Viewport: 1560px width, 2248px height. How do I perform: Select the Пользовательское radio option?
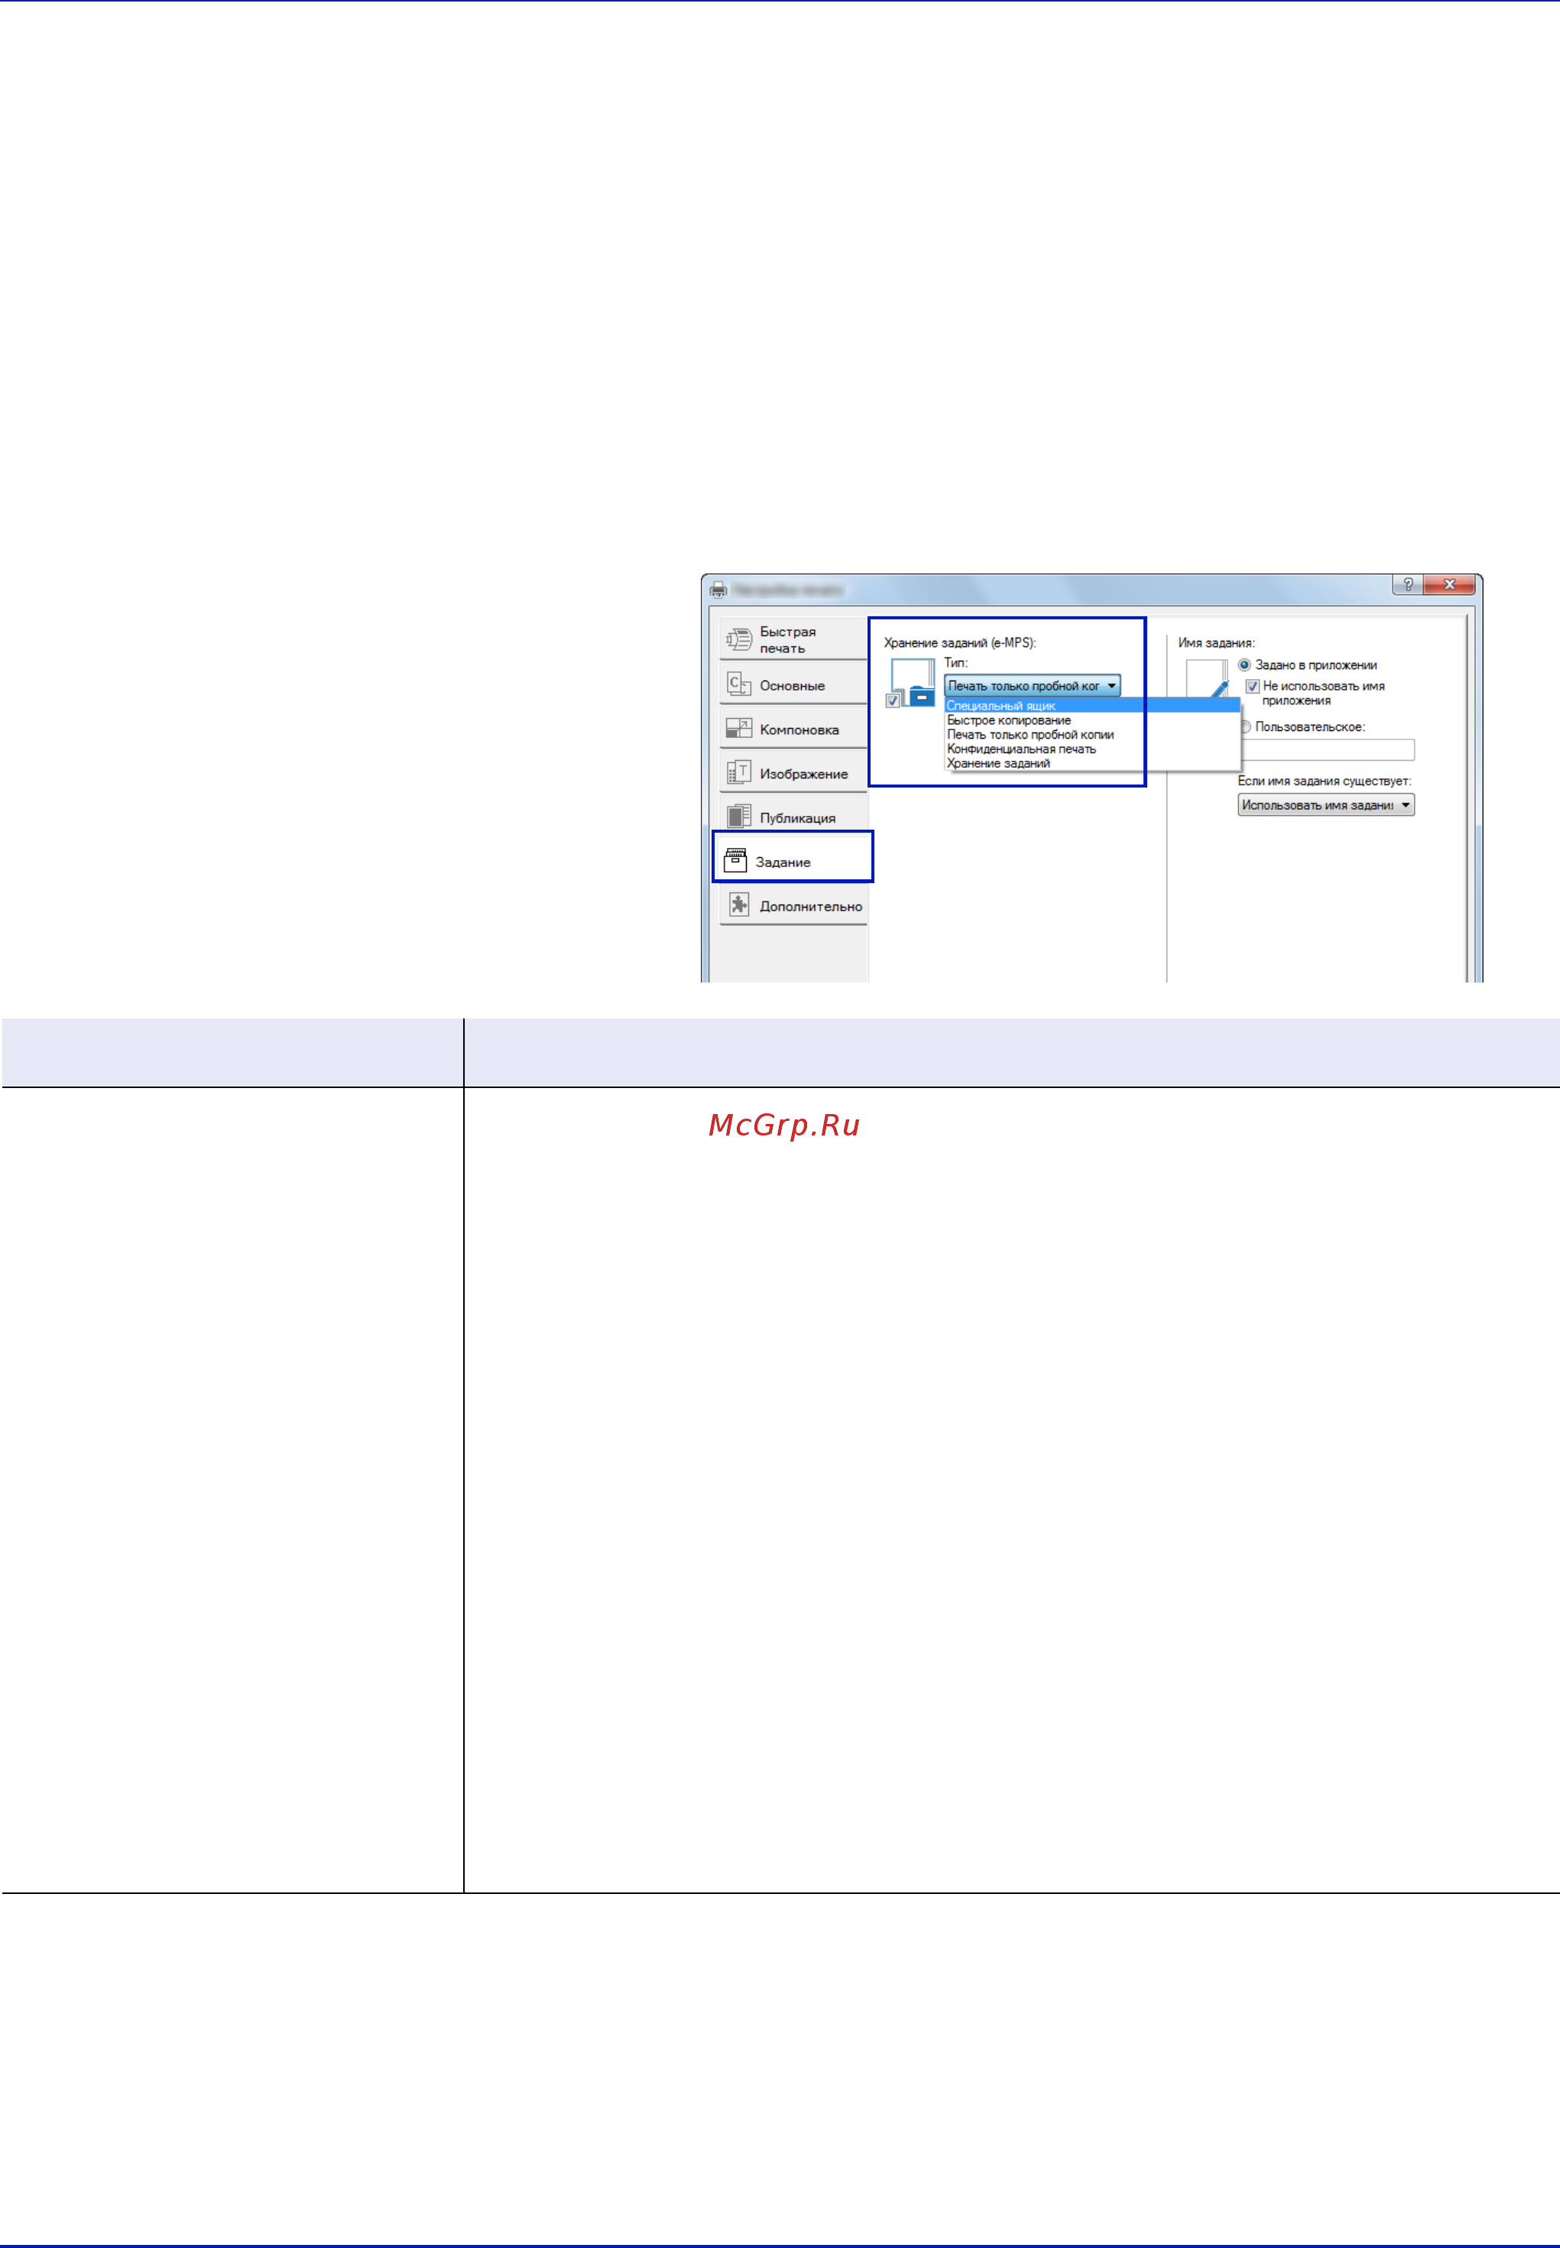click(x=1245, y=726)
